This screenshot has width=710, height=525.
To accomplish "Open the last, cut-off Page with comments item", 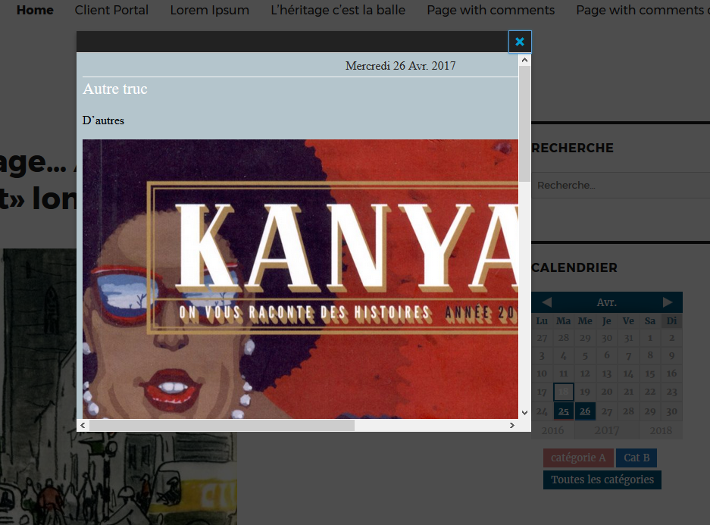I will click(643, 10).
